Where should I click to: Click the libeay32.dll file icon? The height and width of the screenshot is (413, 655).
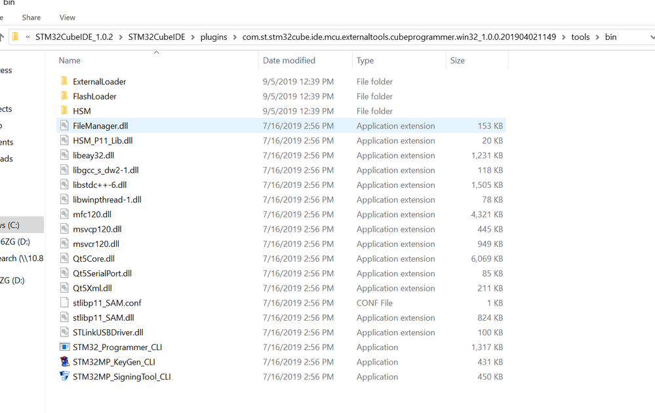click(x=64, y=154)
